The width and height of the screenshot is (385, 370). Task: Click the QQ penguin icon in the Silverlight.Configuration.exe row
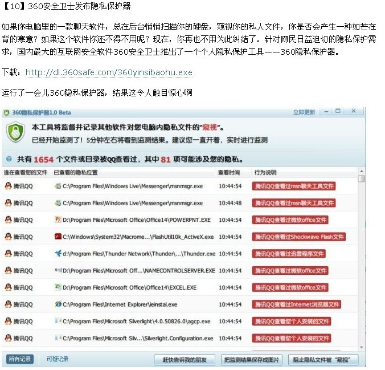[x=9, y=338]
